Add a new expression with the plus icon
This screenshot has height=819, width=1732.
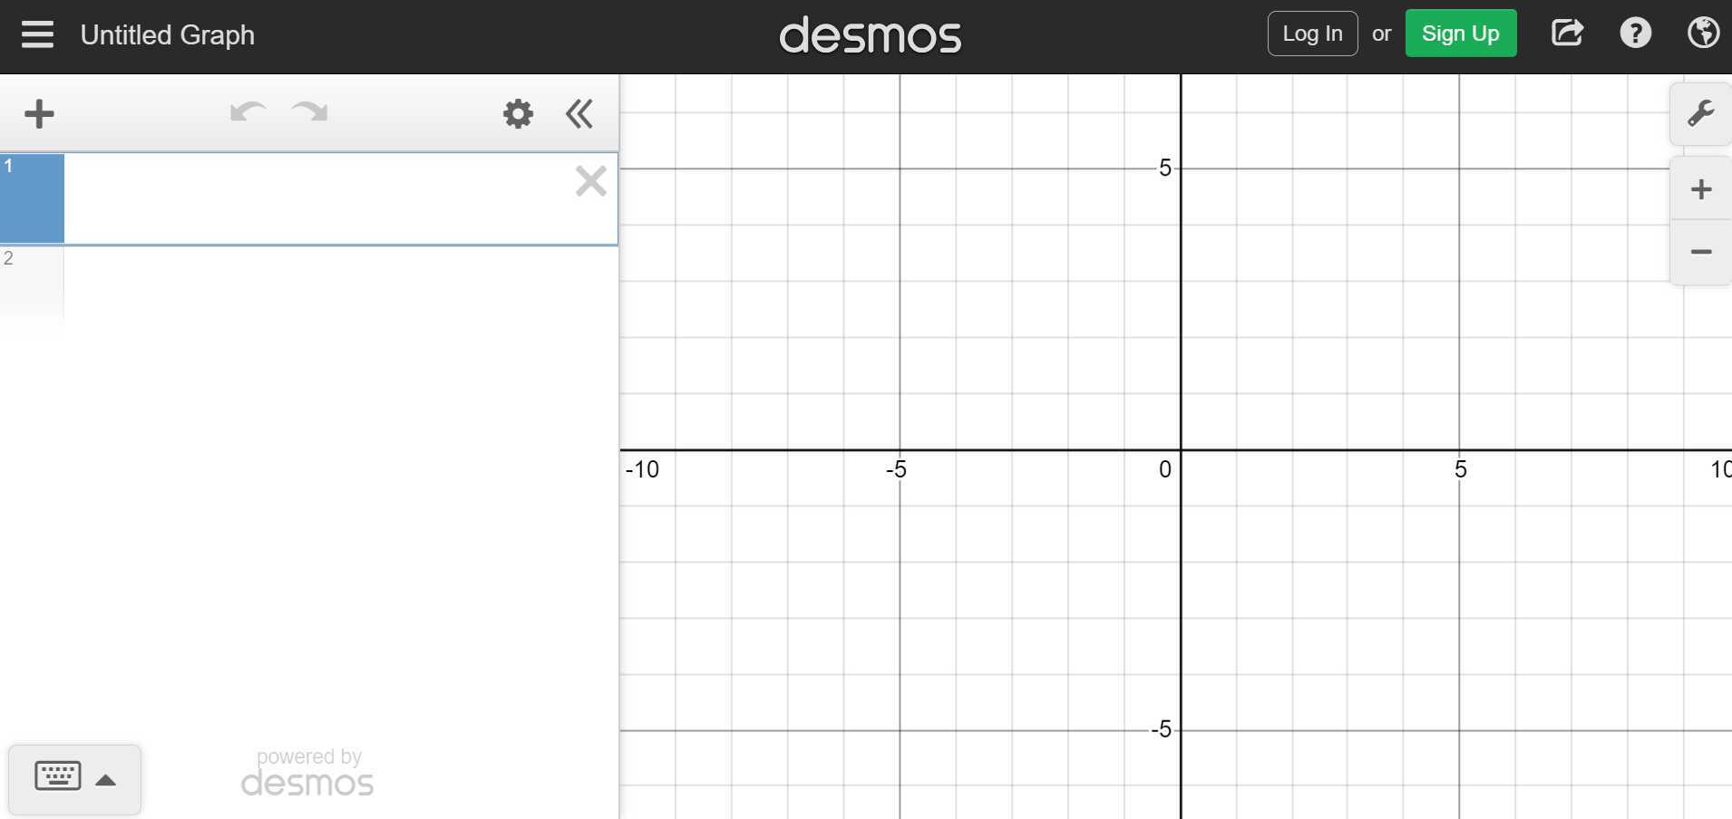39,113
